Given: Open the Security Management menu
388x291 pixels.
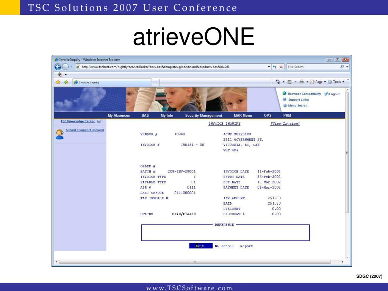Looking at the screenshot, I should tap(203, 116).
